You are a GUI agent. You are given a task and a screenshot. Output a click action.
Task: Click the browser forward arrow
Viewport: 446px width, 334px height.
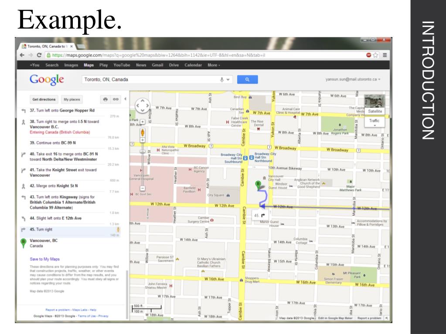(31, 55)
